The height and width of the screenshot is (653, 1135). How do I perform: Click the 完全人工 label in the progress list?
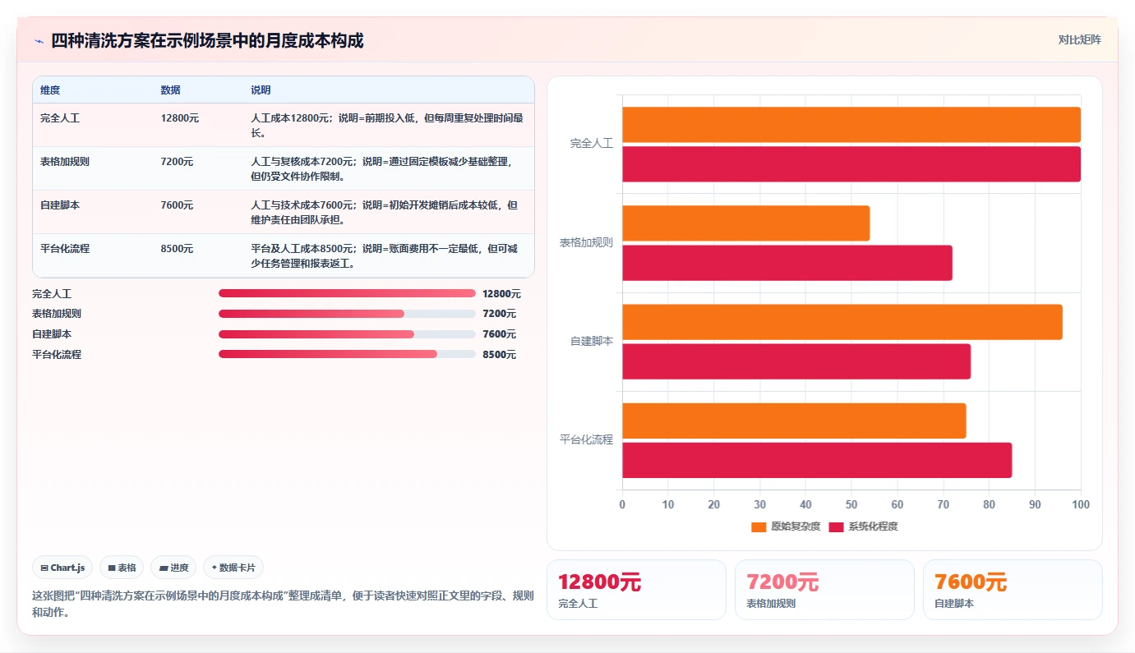(x=52, y=293)
